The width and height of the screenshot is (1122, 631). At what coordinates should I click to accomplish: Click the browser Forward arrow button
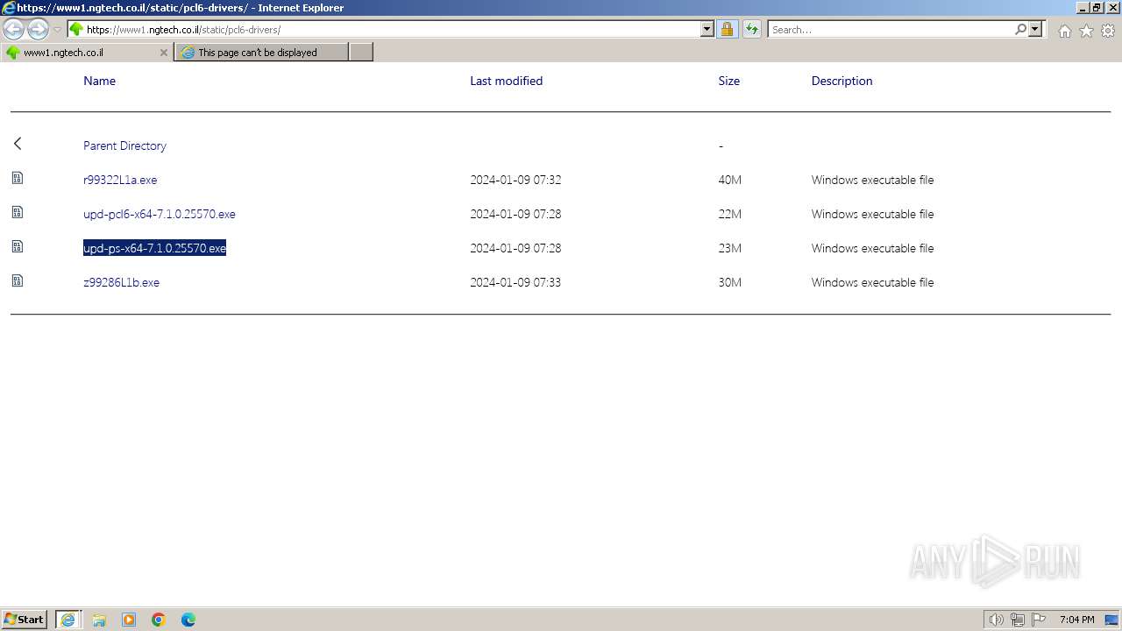38,29
